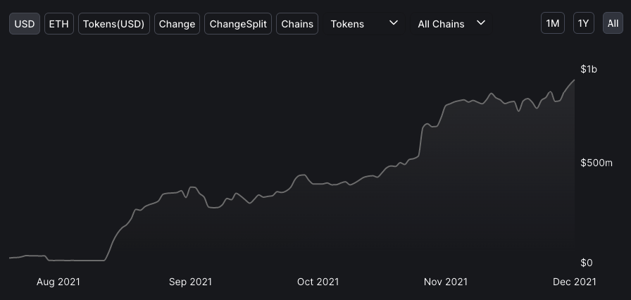Click the Nov 2021 axis label

point(446,282)
